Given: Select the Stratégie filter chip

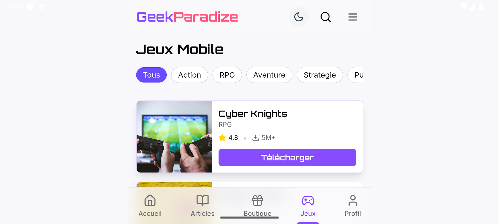Looking at the screenshot, I should (320, 75).
